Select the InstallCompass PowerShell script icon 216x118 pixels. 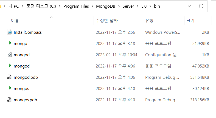[x=9, y=32]
